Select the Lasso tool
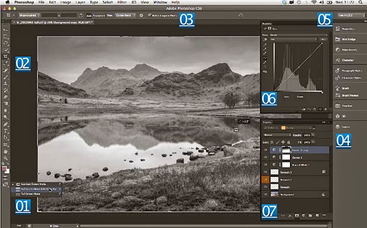Viewport: 367px width, 228px height. pyautogui.click(x=5, y=43)
